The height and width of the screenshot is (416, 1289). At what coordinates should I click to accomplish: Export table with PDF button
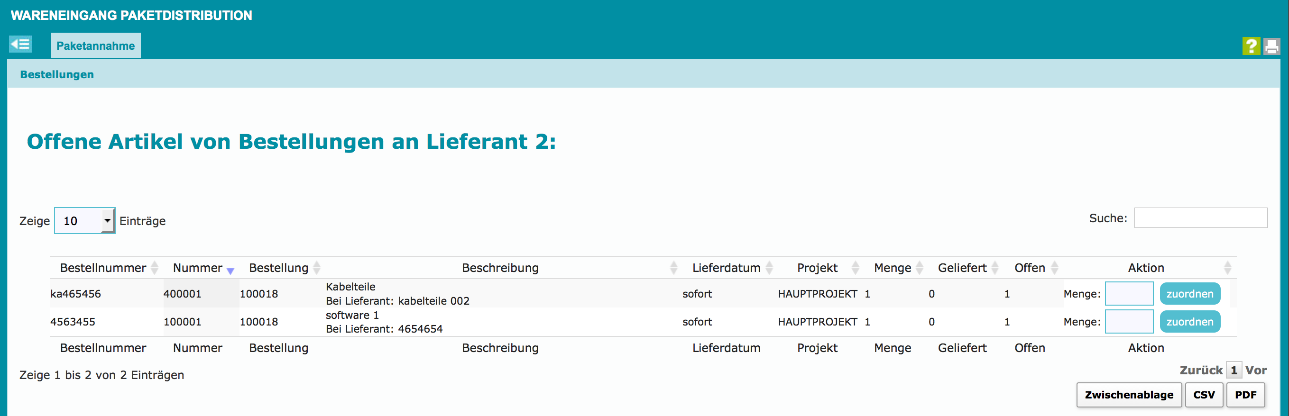[x=1245, y=395]
